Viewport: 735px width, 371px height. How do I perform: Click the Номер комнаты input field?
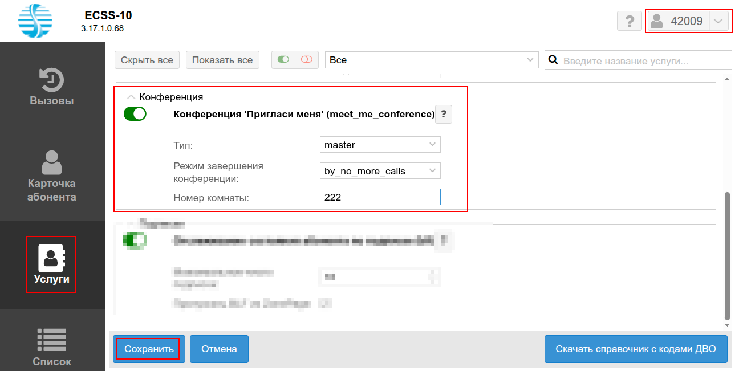click(x=380, y=197)
